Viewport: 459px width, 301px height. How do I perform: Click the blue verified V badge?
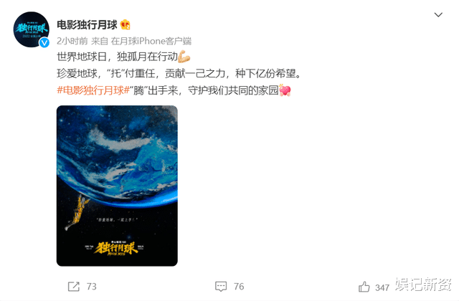point(44,43)
